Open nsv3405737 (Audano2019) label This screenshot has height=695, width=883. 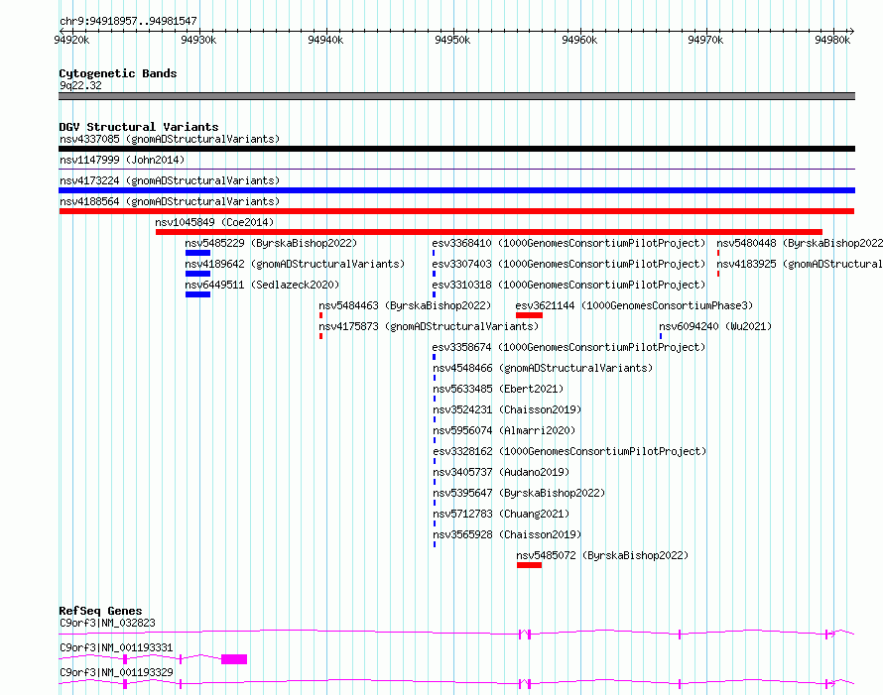coord(501,472)
